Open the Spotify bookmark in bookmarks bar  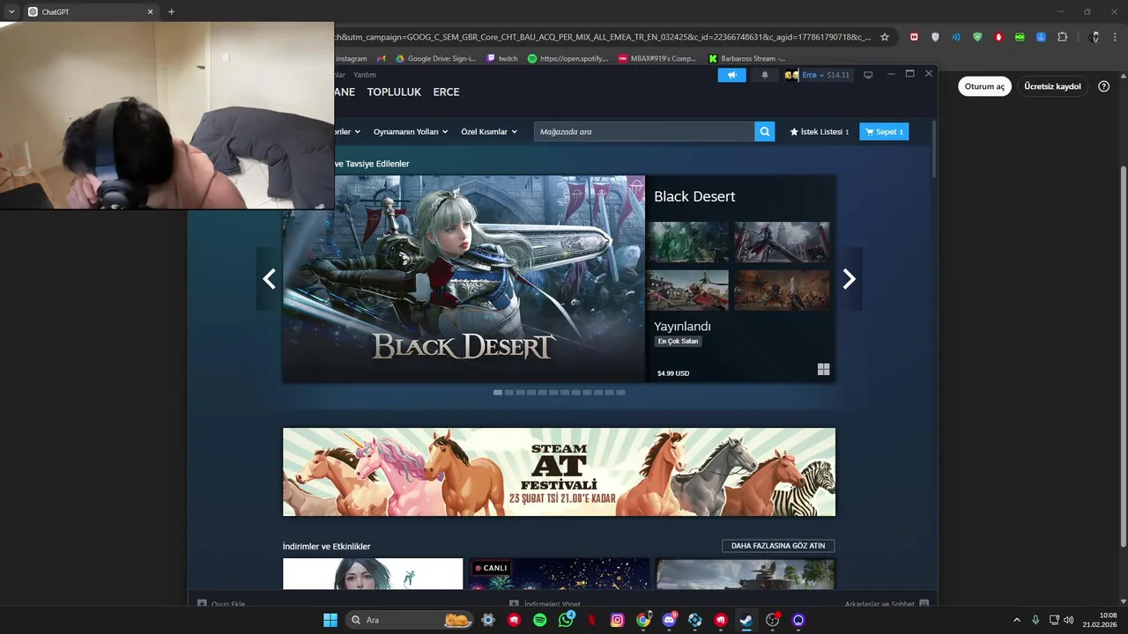(568, 59)
